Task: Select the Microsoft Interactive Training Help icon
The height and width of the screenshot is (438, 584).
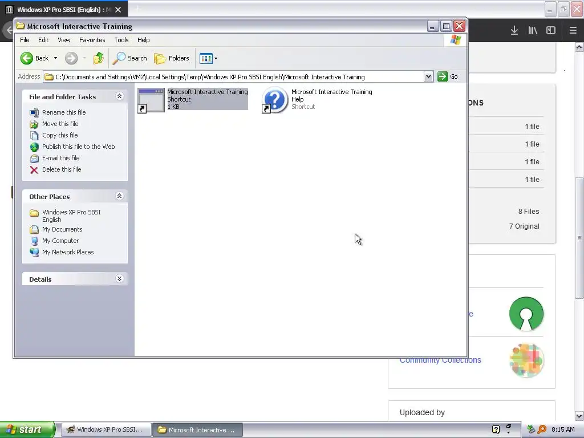Action: [x=275, y=100]
